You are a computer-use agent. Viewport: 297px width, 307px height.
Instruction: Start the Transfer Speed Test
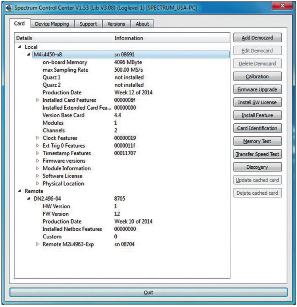tap(257, 154)
